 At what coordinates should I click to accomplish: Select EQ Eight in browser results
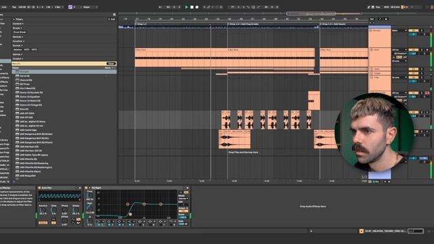point(64,72)
